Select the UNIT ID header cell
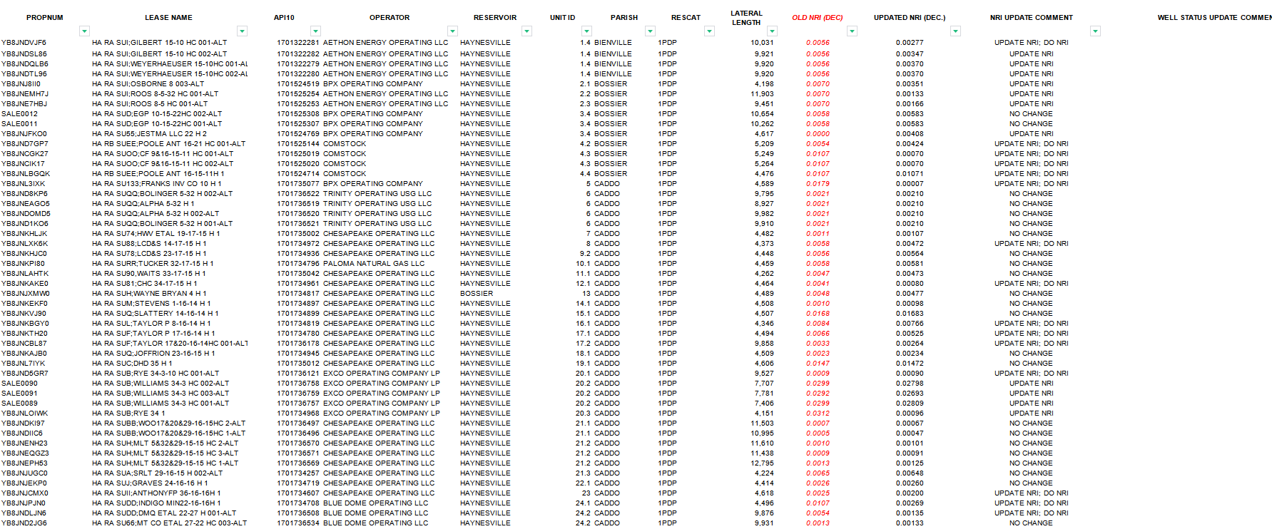This screenshot has height=529, width=1272. pyautogui.click(x=562, y=18)
